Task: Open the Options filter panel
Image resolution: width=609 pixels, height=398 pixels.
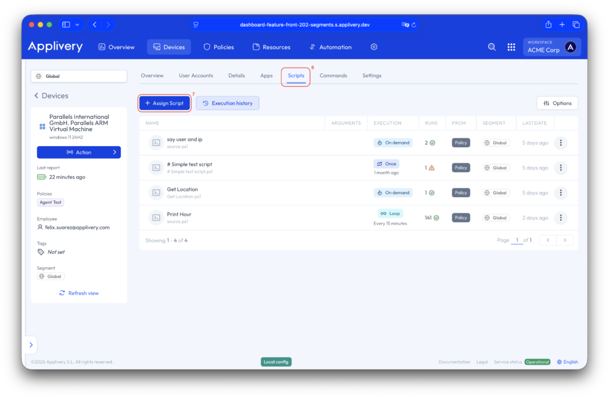Action: click(x=557, y=103)
